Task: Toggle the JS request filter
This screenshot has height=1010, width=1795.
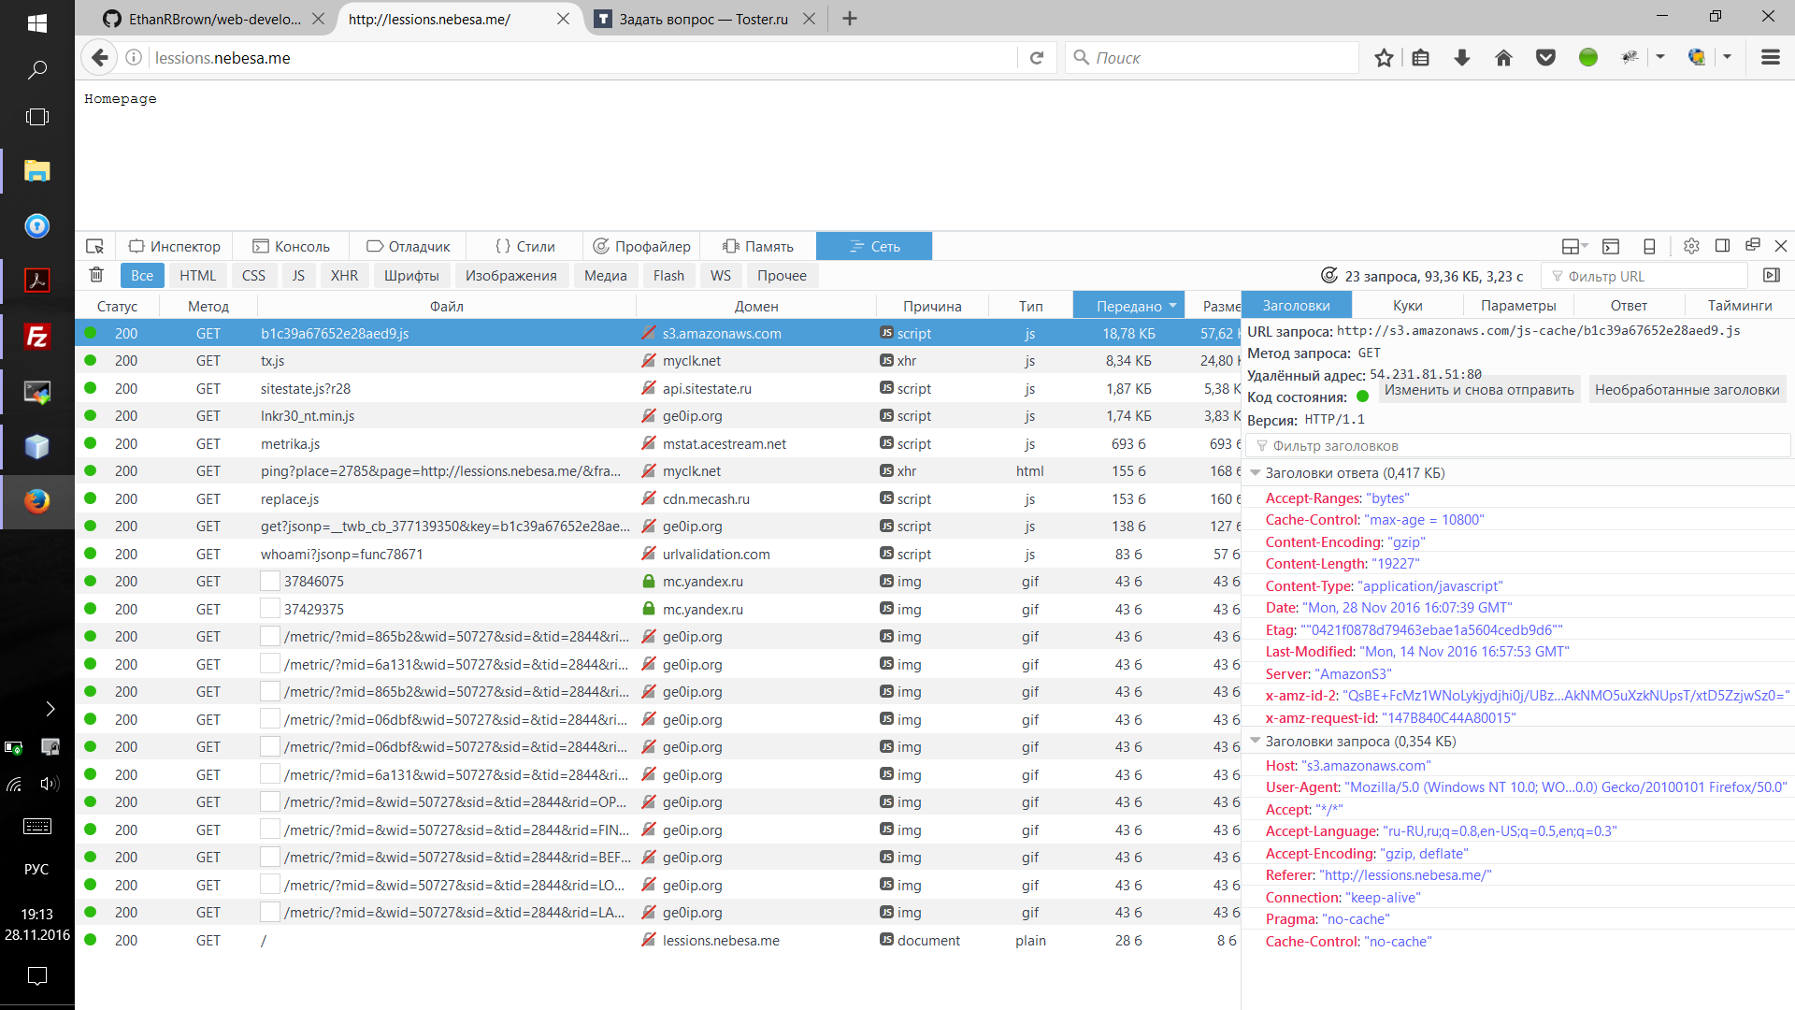Action: [298, 275]
